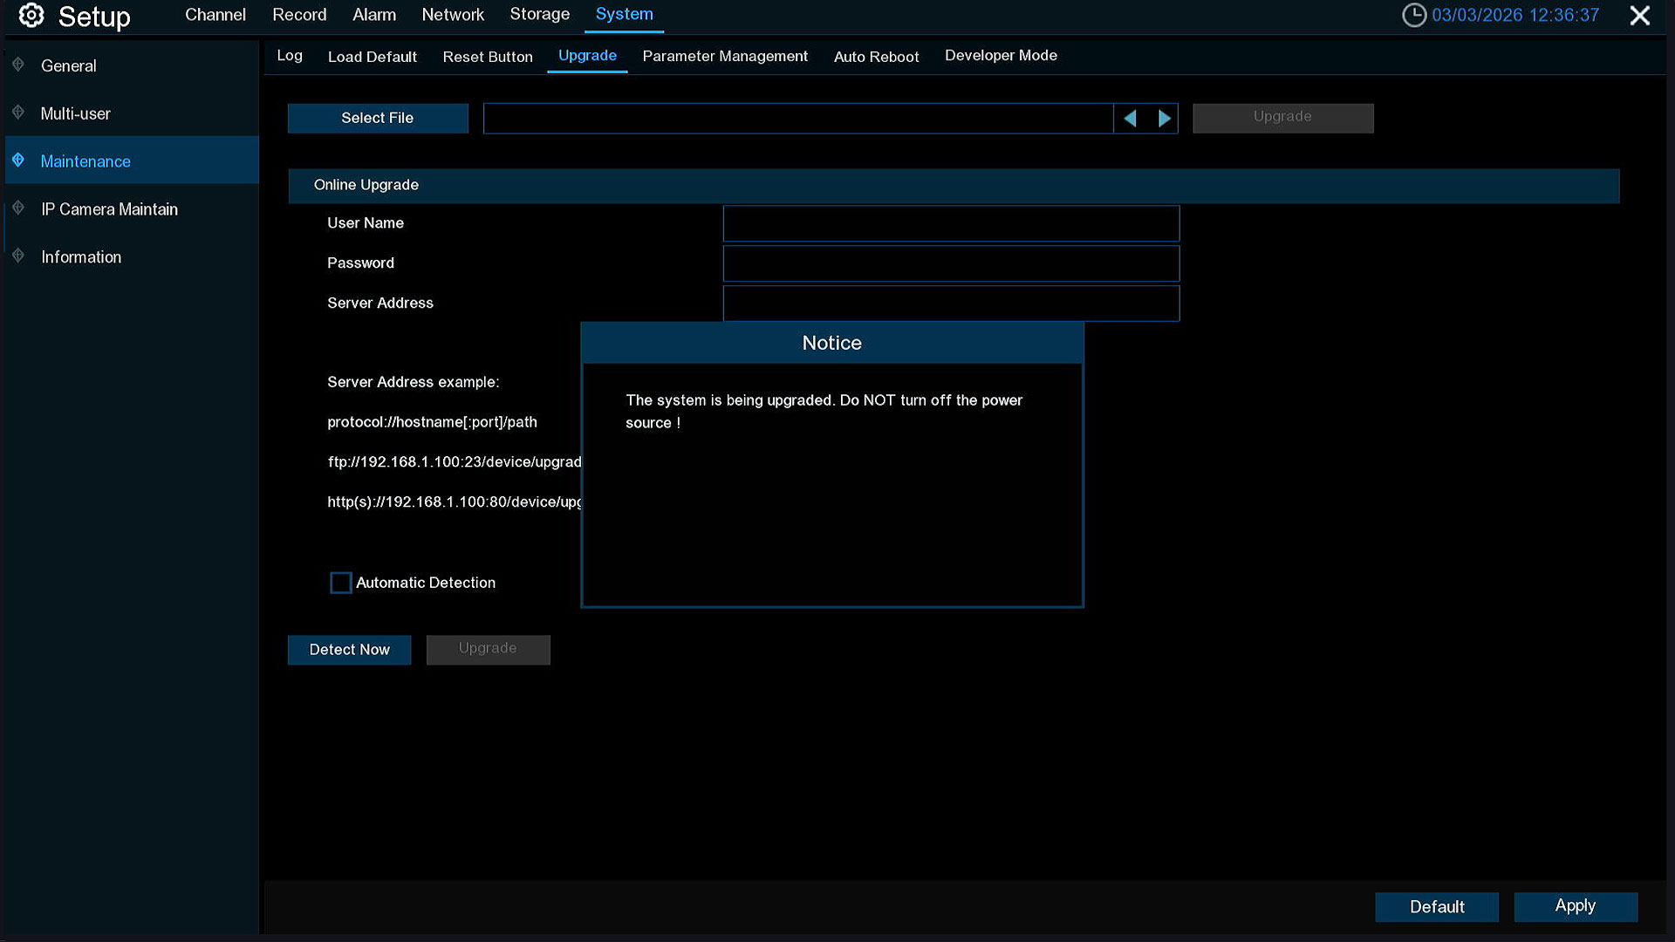Click the left arrow in file path field
Viewport: 1675px width, 942px height.
tap(1130, 119)
